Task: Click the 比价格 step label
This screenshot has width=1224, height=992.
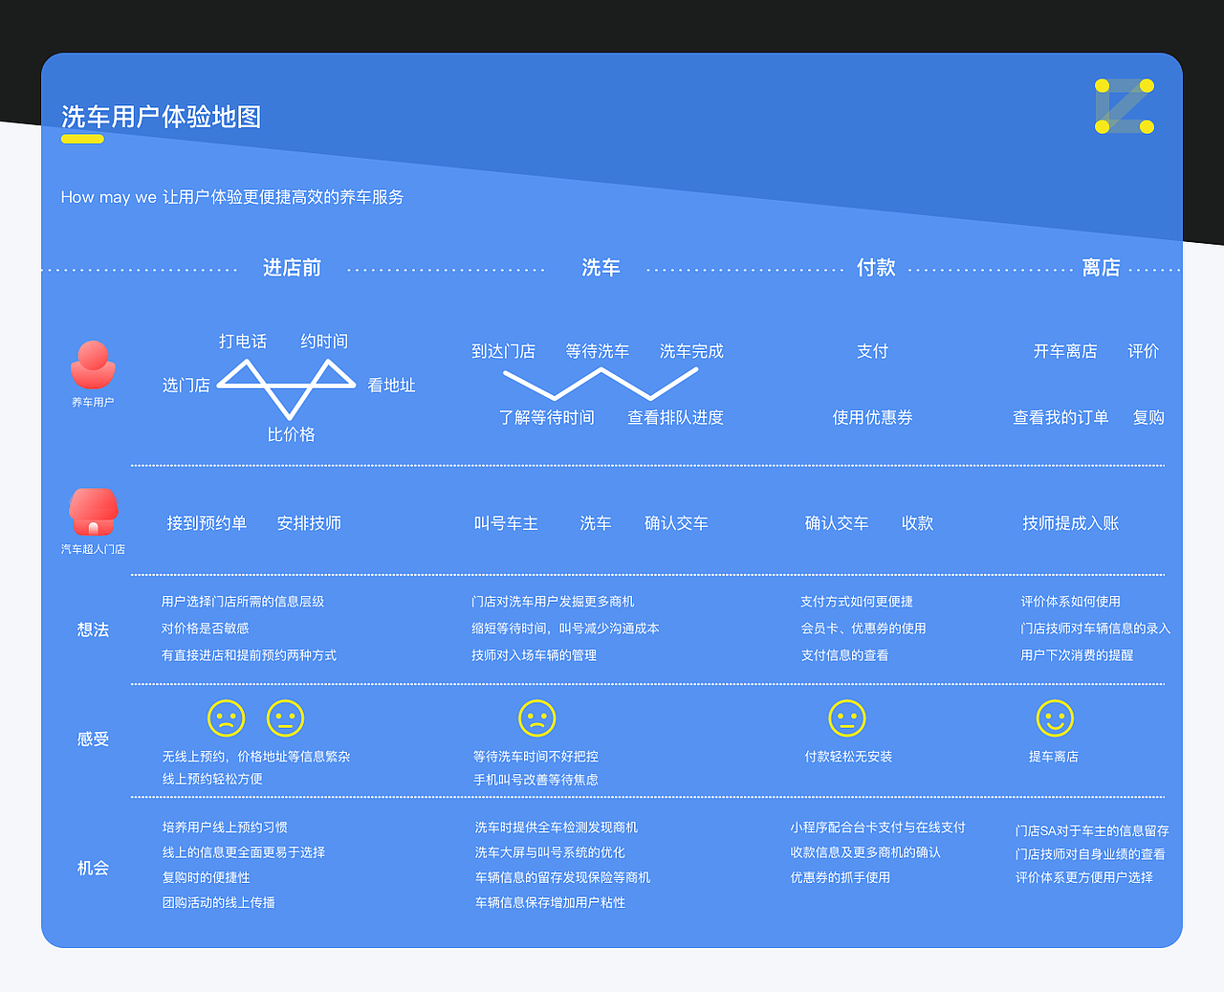Action: pos(292,434)
